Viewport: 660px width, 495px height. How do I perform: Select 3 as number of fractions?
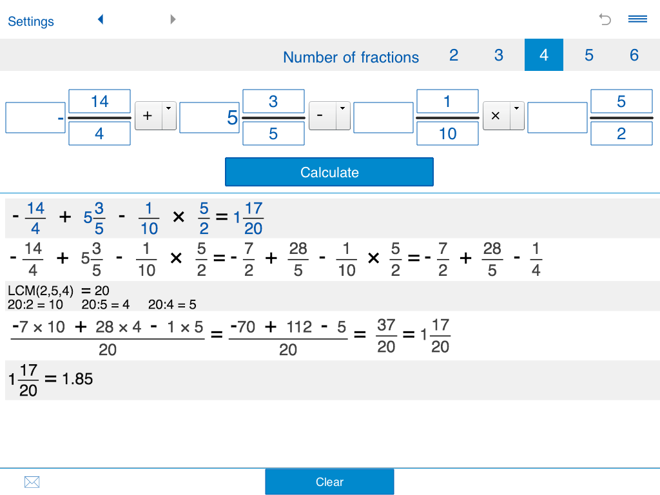coord(499,55)
